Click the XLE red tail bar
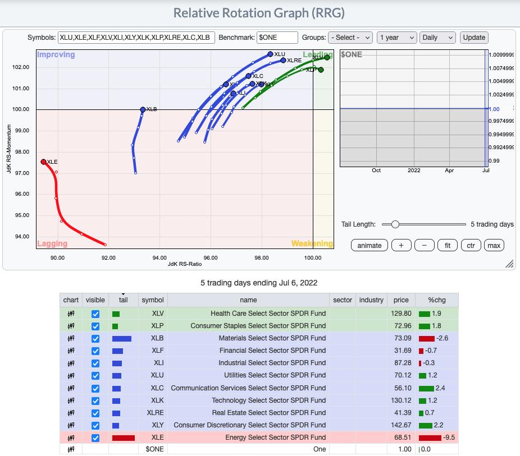The width and height of the screenshot is (520, 456). coord(124,438)
